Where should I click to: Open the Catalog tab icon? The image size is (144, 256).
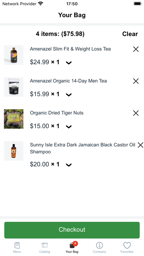44,245
